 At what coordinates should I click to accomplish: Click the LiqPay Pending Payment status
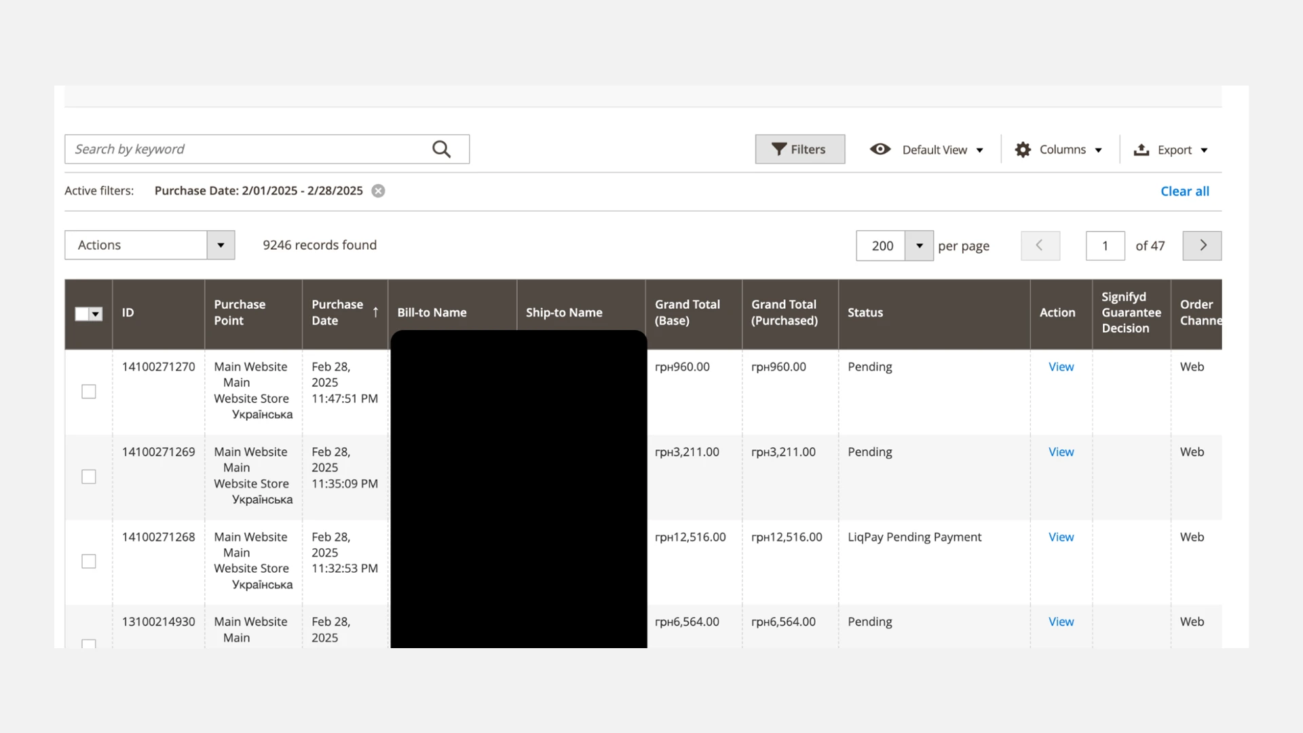[x=914, y=537]
